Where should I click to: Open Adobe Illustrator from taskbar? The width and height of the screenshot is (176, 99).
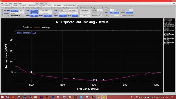[x=47, y=97]
